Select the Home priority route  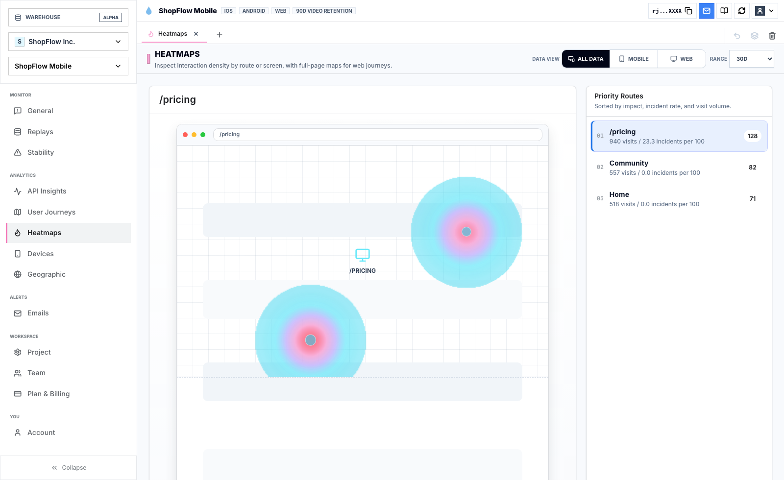(679, 199)
